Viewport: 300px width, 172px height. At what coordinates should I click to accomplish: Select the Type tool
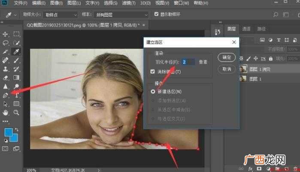point(17,95)
